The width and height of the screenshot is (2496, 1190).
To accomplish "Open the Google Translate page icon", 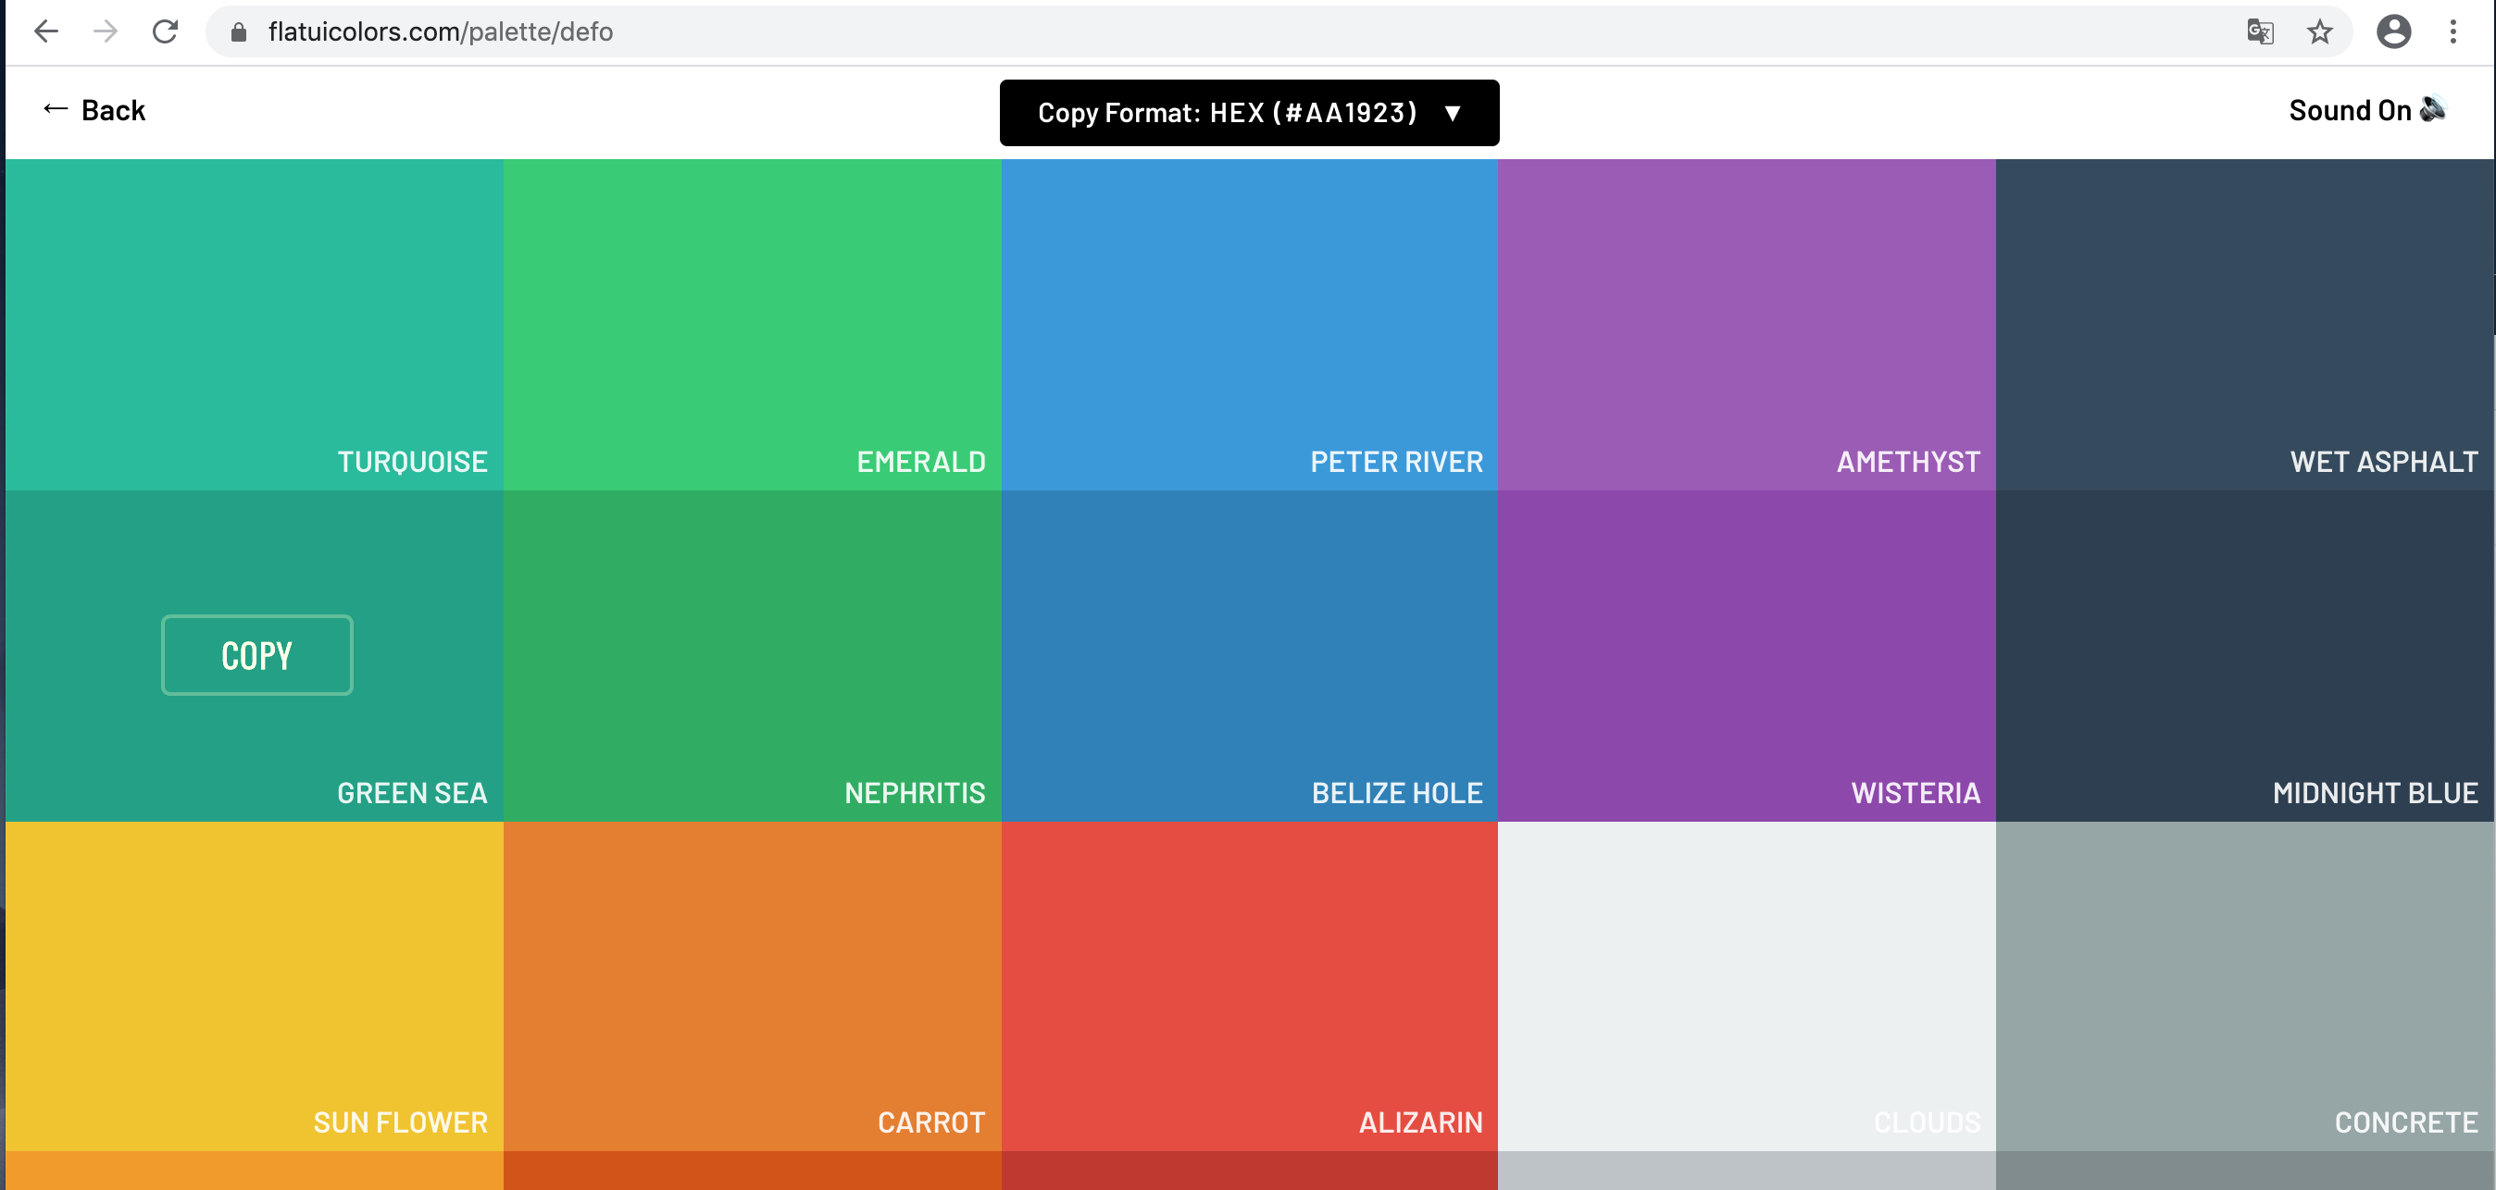I will coord(2260,32).
